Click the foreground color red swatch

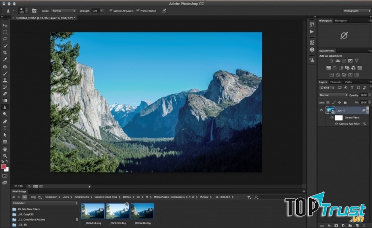(x=4, y=167)
